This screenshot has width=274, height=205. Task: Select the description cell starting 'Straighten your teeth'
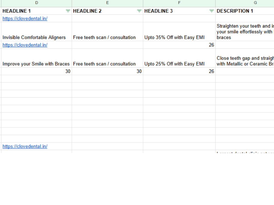pos(245,31)
